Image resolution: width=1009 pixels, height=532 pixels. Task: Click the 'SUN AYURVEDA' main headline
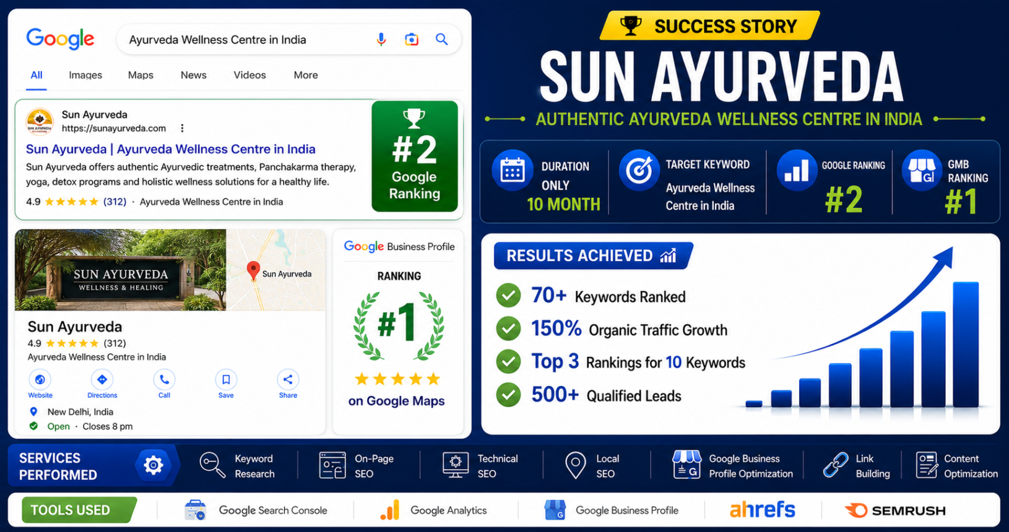721,75
